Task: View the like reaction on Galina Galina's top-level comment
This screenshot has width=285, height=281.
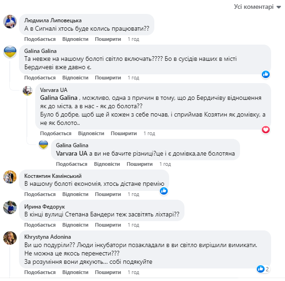Action: (x=266, y=74)
